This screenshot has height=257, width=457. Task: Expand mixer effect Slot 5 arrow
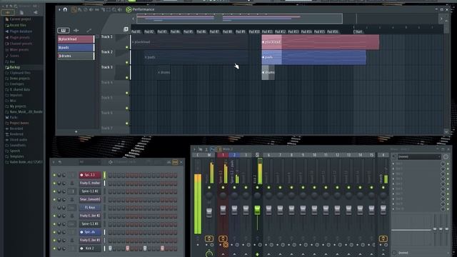[x=393, y=183]
